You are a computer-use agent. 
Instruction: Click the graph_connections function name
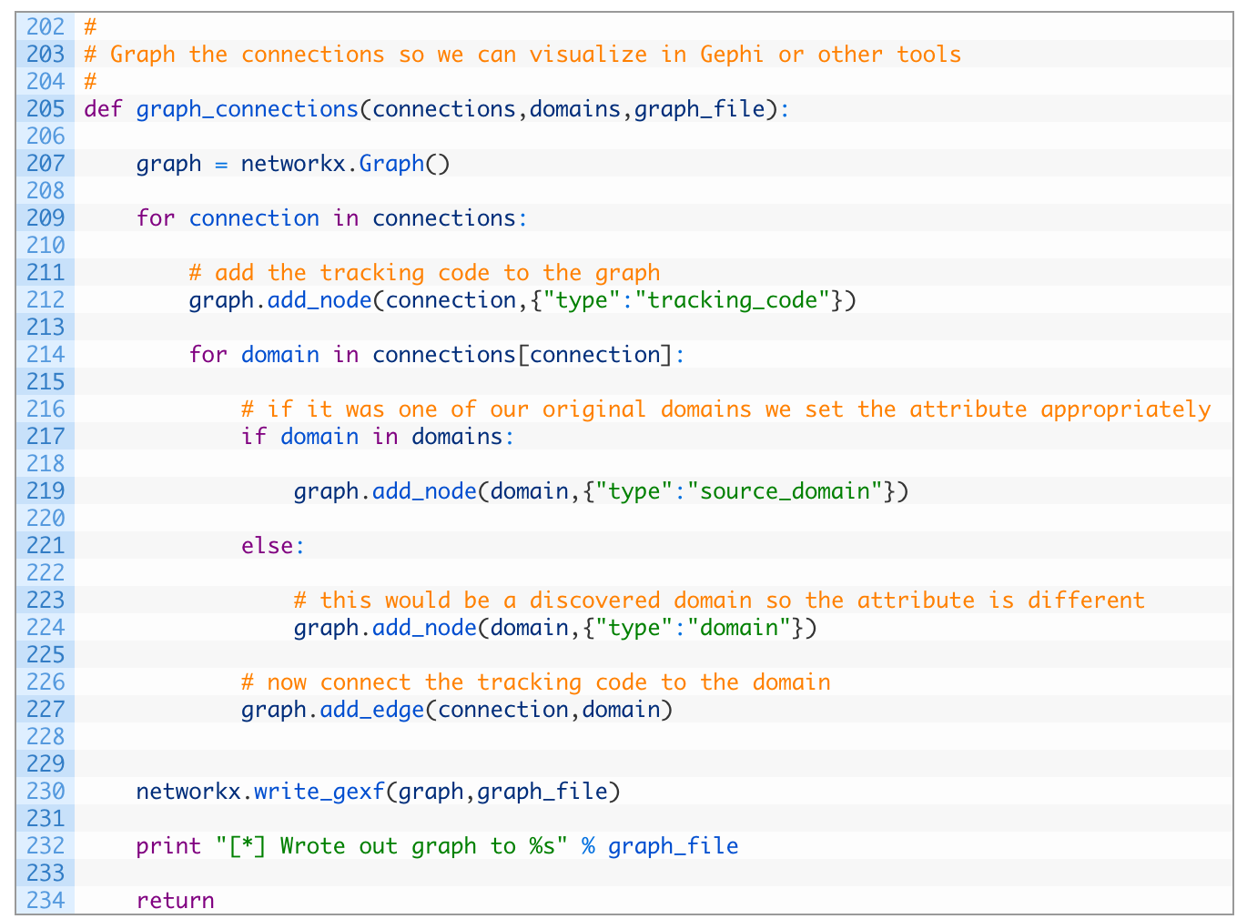(x=248, y=109)
